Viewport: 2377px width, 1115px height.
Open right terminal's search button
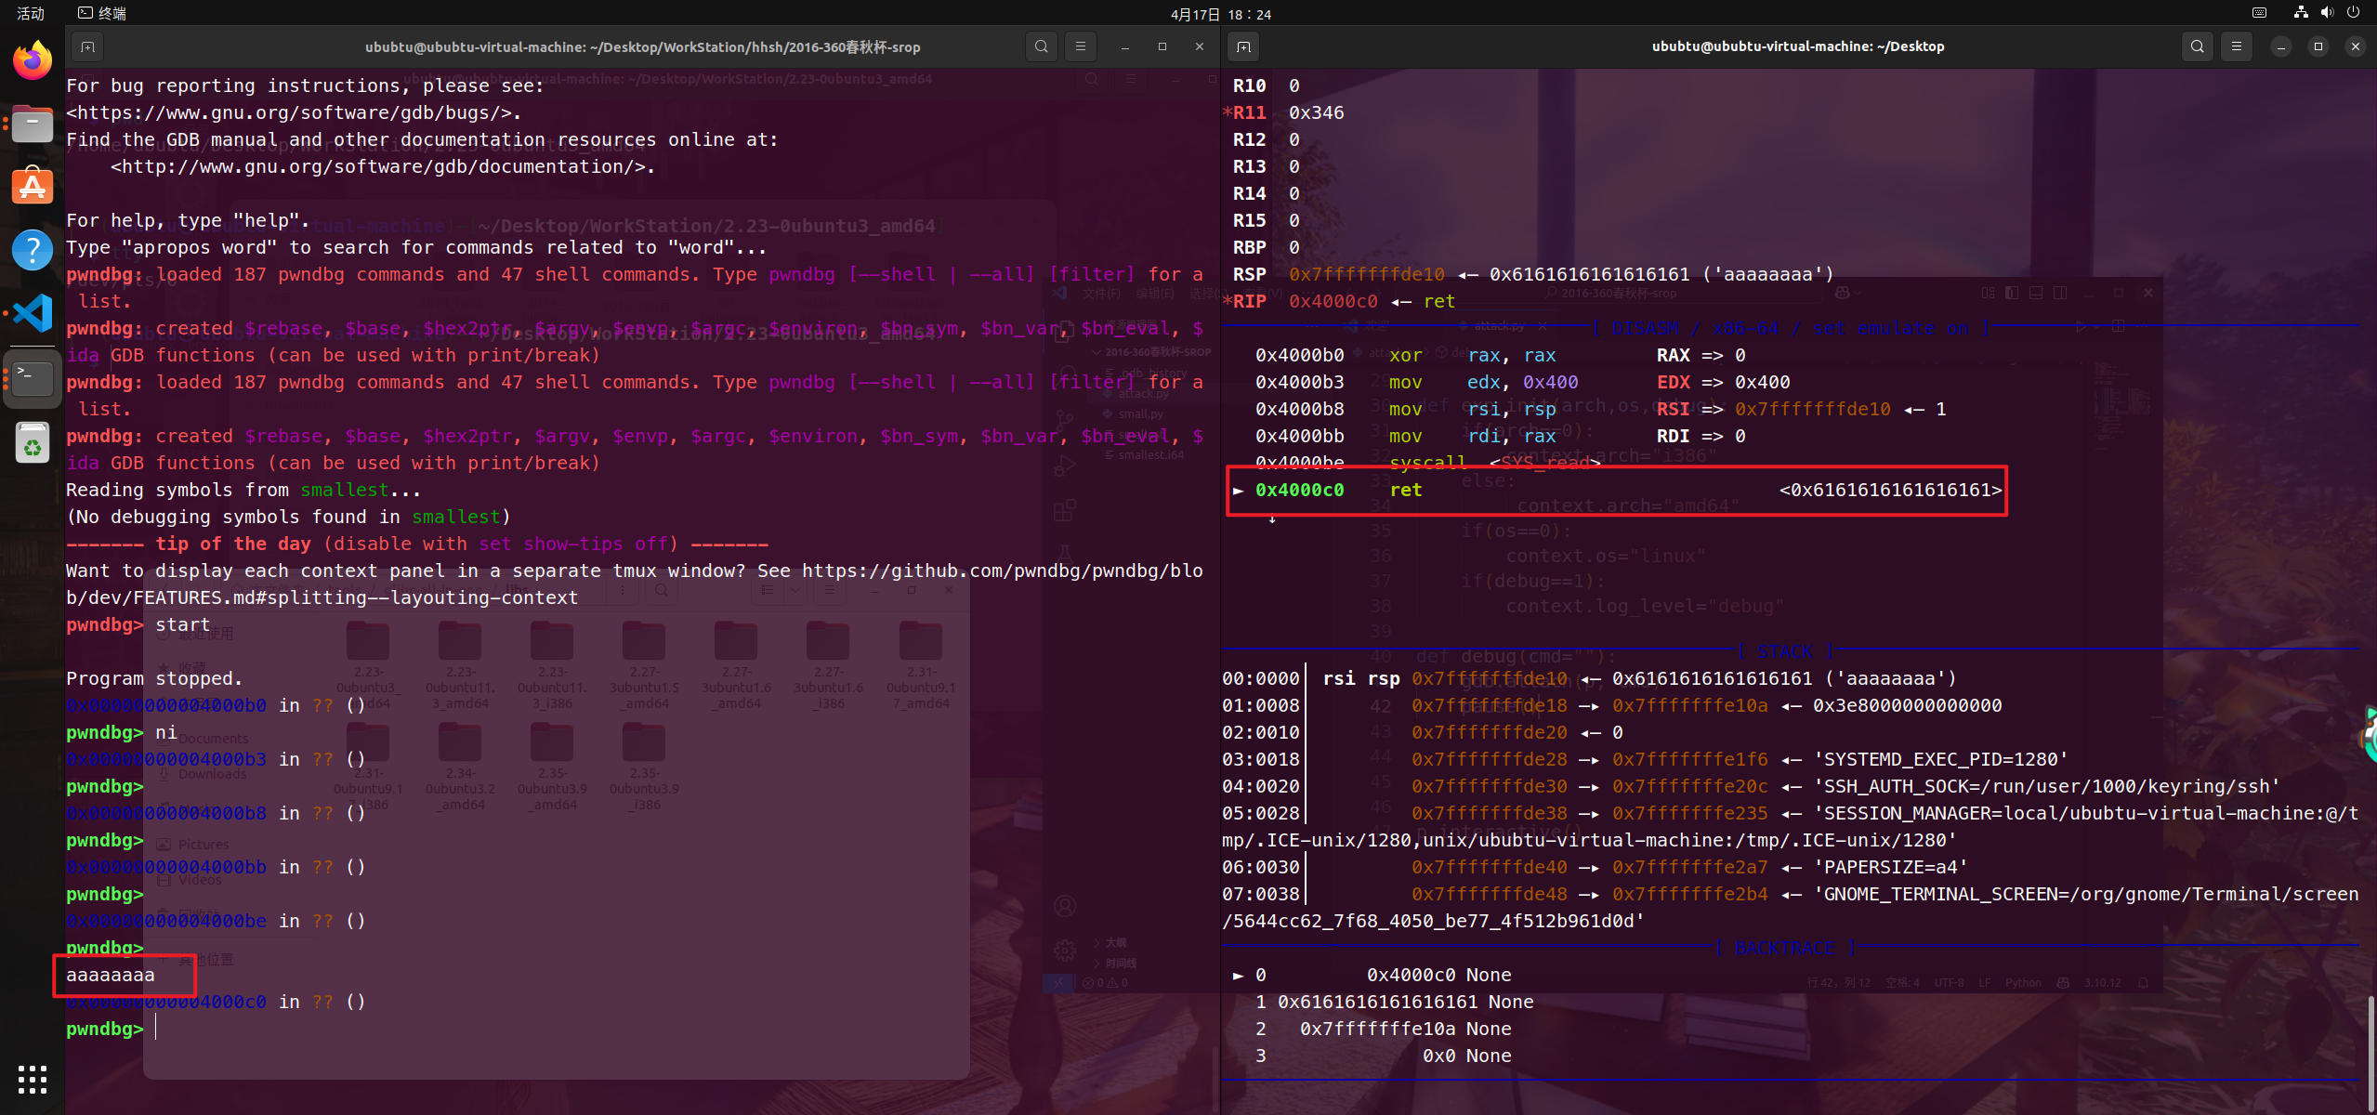pos(2197,46)
